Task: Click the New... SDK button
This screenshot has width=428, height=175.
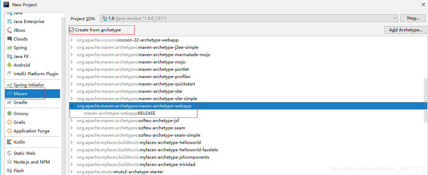Action: pos(413,18)
